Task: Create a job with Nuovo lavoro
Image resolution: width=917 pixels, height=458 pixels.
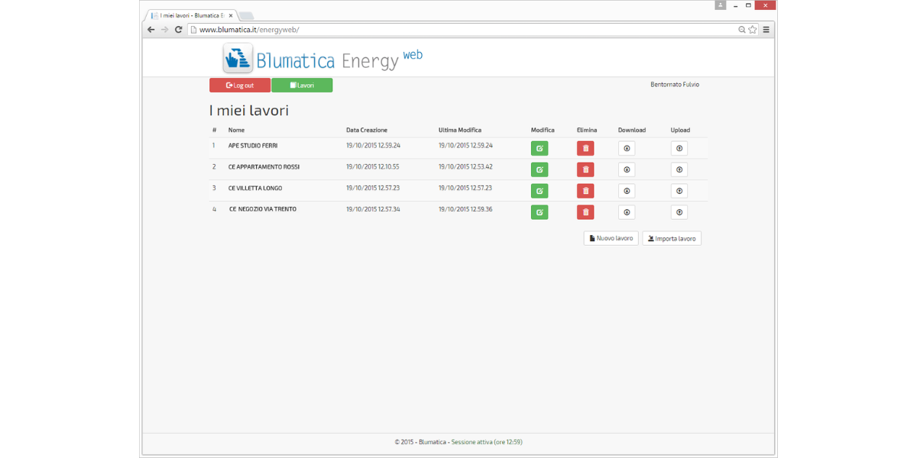Action: click(611, 238)
